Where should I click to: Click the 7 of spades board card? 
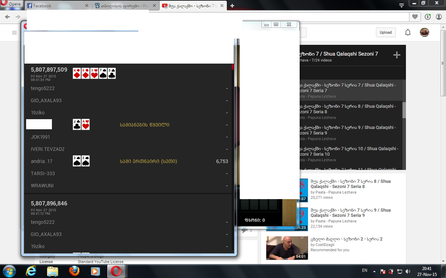[103, 73]
